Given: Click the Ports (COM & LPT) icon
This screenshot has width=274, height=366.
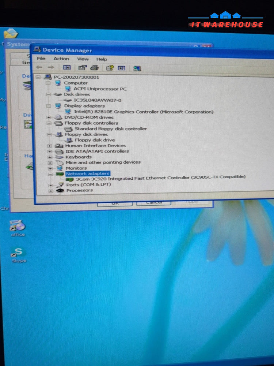Looking at the screenshot, I should pos(60,185).
